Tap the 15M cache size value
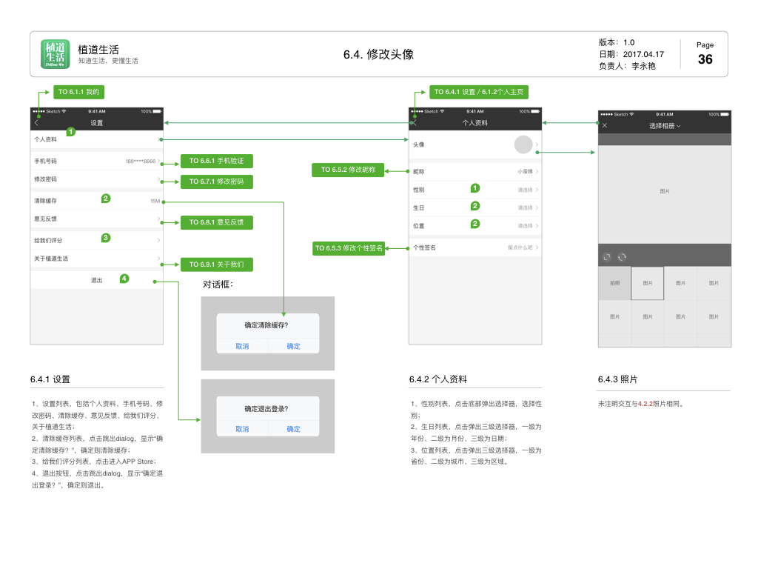This screenshot has width=758, height=569. tap(155, 201)
